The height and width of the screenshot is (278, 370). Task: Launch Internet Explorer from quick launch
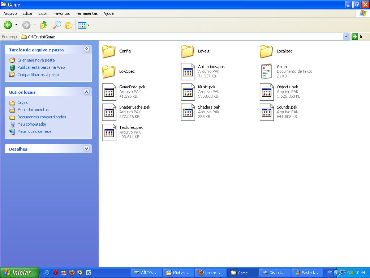coord(47,273)
